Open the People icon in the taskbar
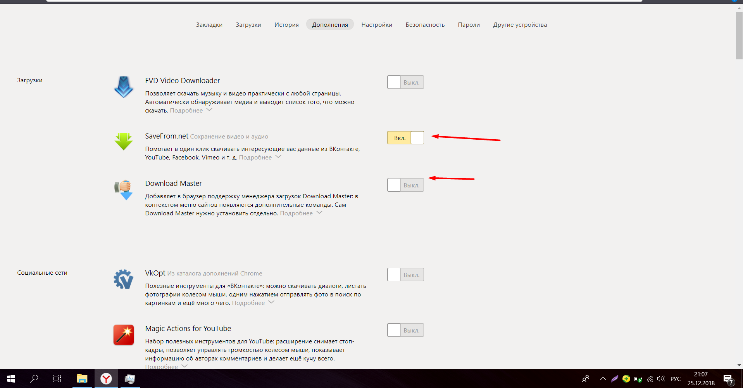 [x=586, y=379]
